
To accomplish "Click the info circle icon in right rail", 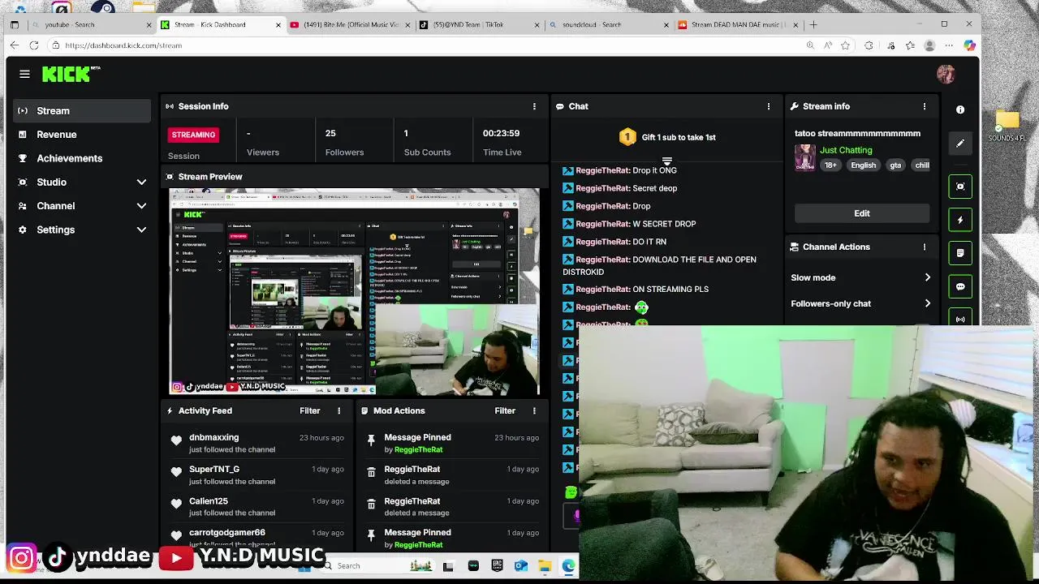I will pyautogui.click(x=960, y=109).
